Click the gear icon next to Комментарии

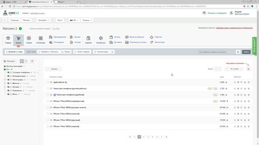[x=113, y=52]
